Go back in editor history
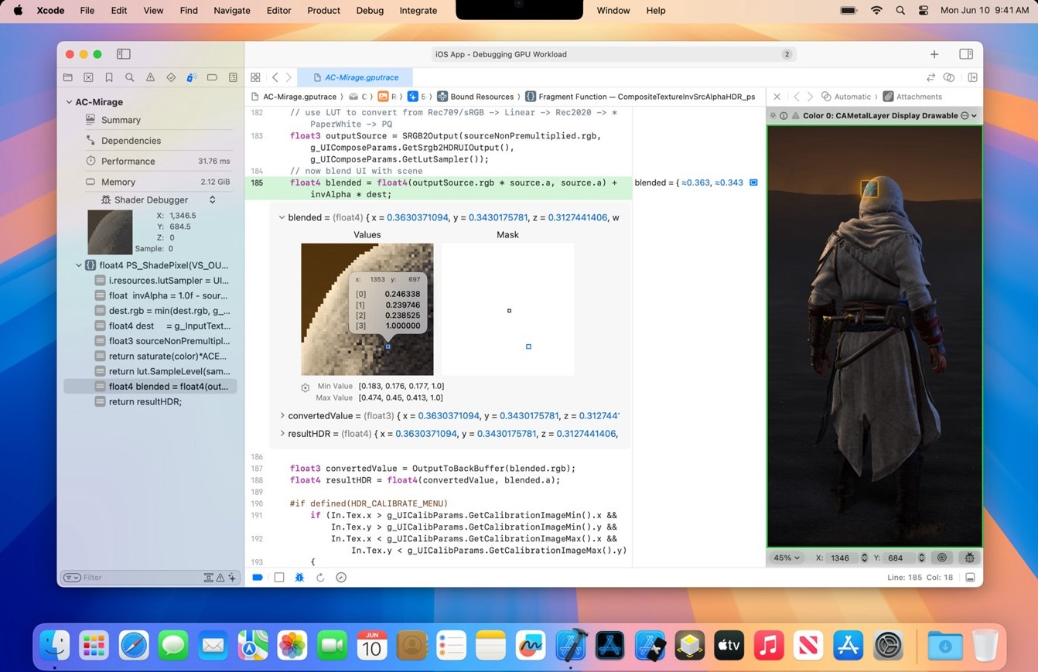 275,77
